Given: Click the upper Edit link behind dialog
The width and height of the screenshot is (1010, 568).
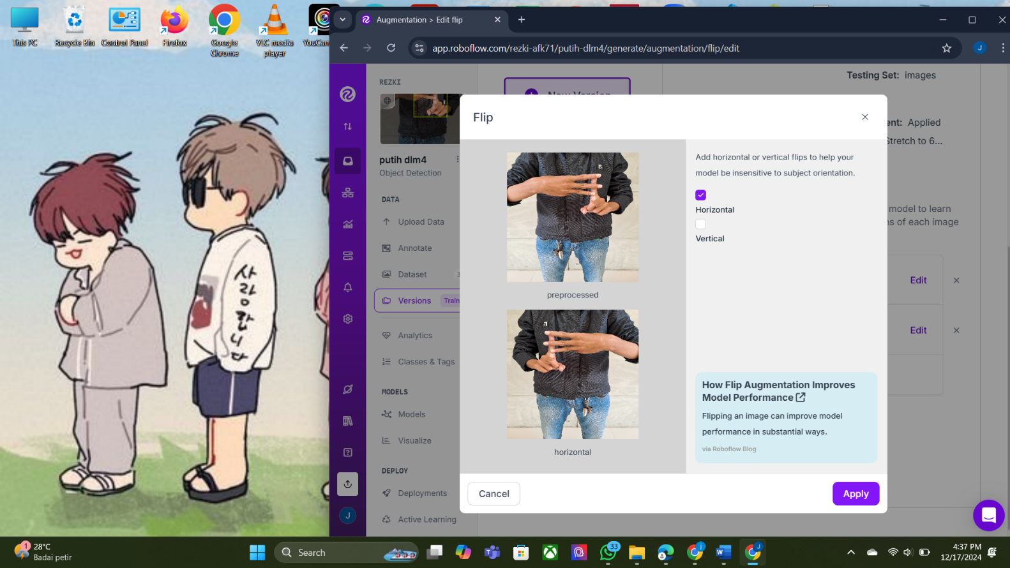Looking at the screenshot, I should [918, 280].
